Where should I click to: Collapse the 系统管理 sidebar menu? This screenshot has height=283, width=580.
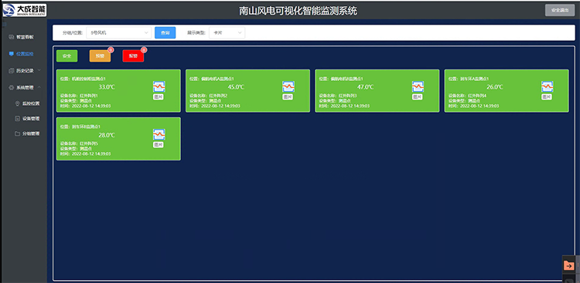25,87
